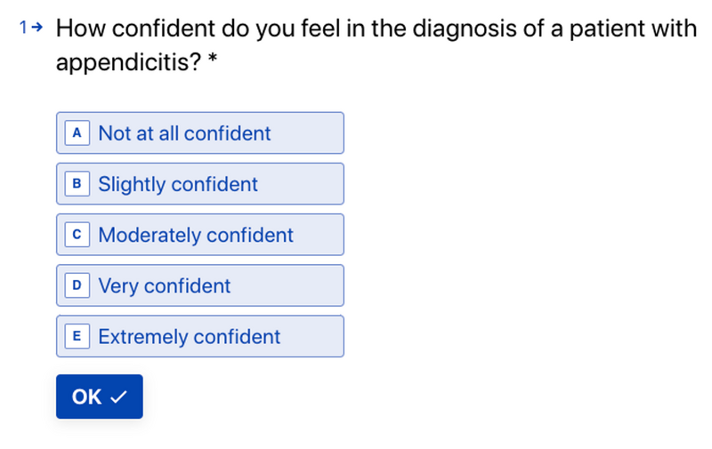Confirm the answer with the OK button
This screenshot has width=712, height=449.
100,397
